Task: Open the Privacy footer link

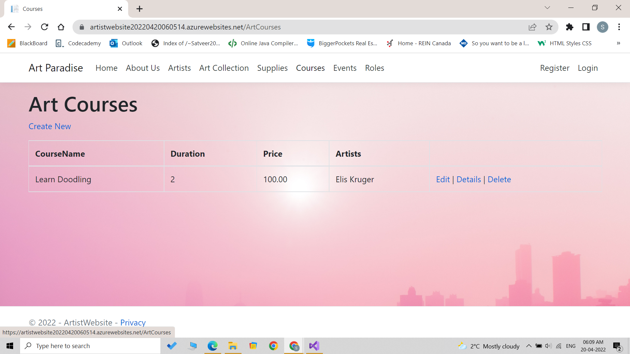Action: pyautogui.click(x=133, y=323)
